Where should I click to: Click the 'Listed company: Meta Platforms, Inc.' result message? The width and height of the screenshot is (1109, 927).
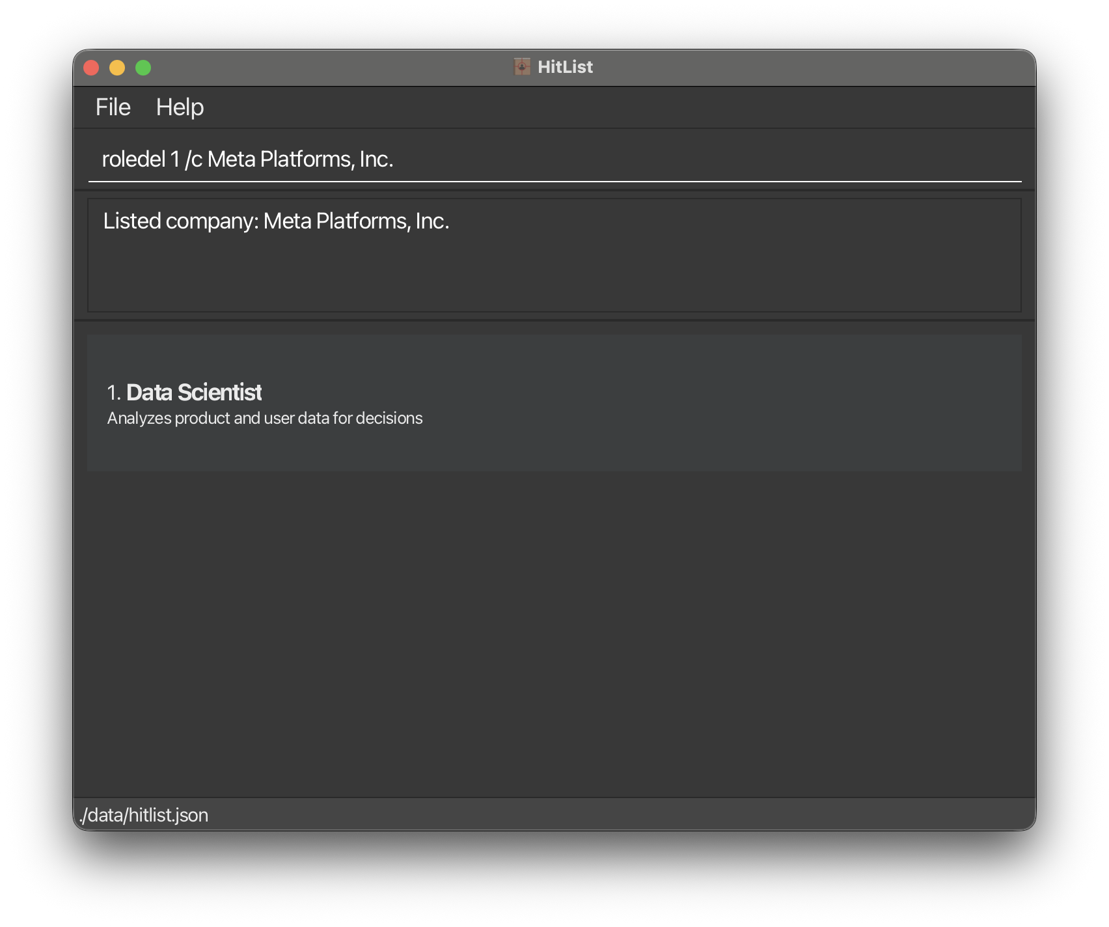pos(277,221)
